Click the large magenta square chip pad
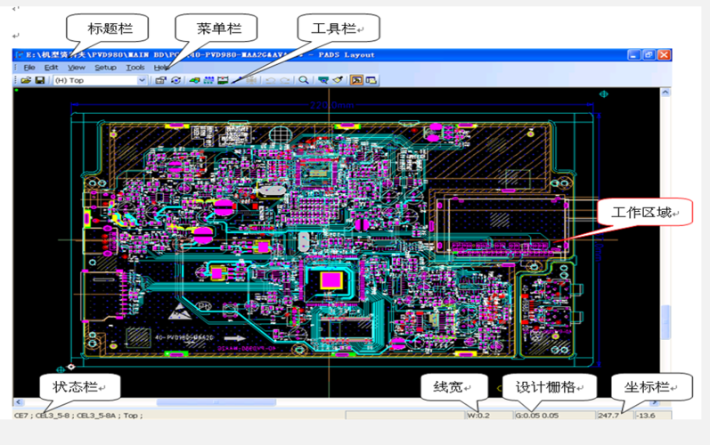The width and height of the screenshot is (710, 445). tap(331, 281)
